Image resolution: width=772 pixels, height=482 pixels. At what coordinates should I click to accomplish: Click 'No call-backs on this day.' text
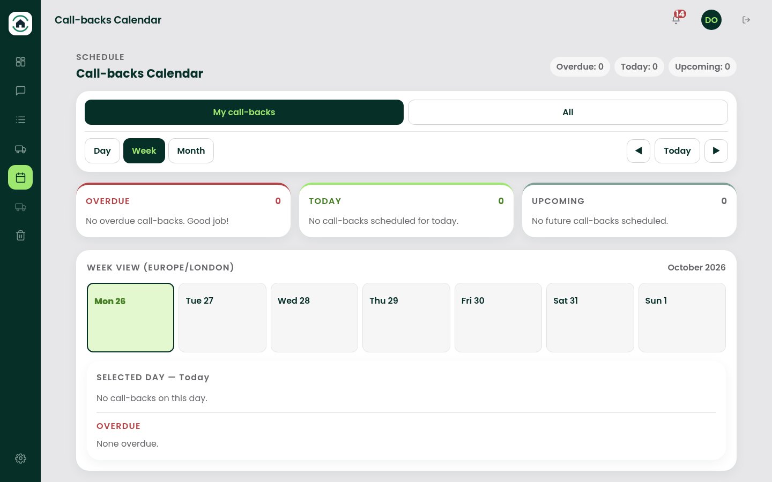[x=152, y=398]
